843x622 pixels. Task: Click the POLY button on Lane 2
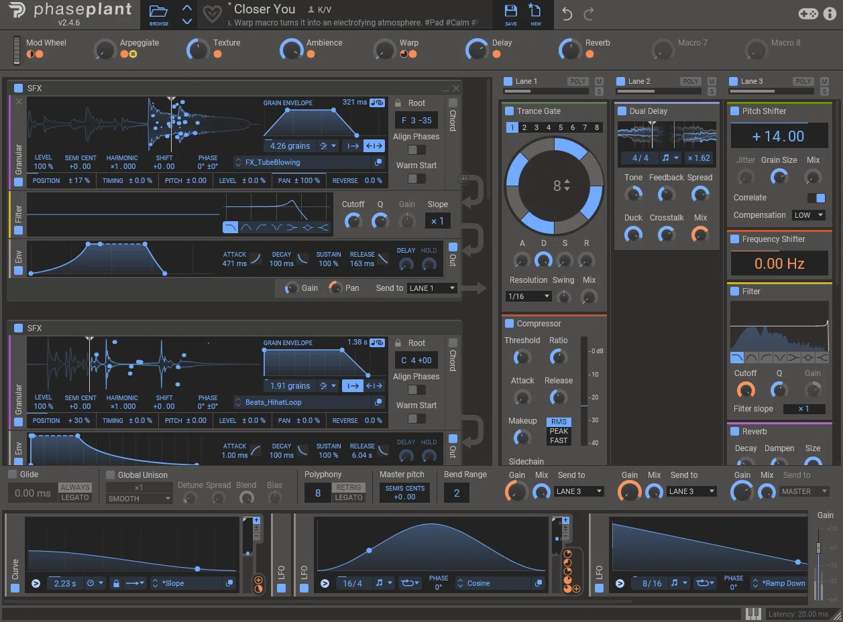690,81
